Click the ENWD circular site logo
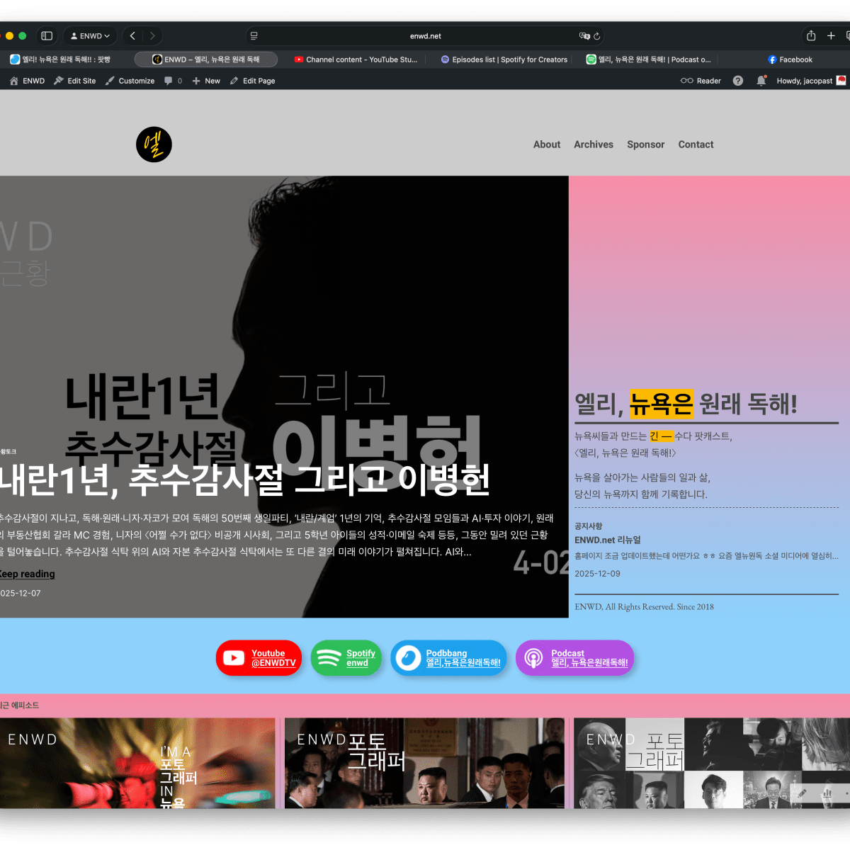850x850 pixels. (154, 144)
